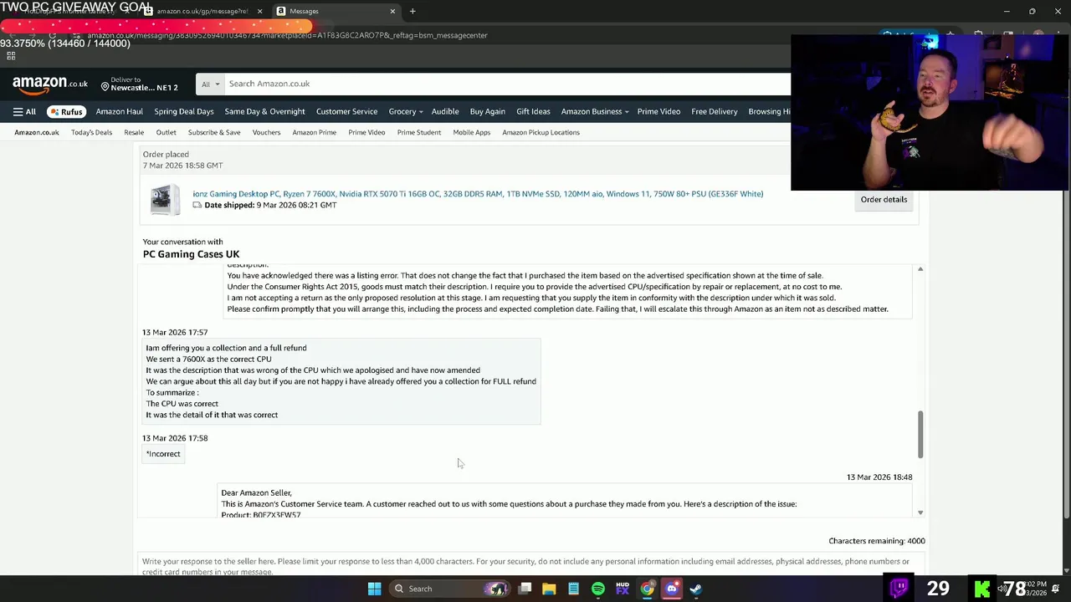Click the Order details button

click(x=884, y=199)
